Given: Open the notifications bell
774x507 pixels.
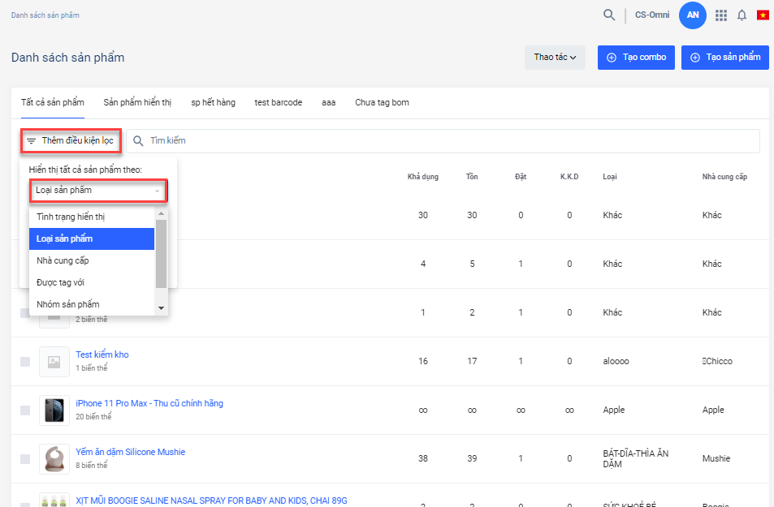Looking at the screenshot, I should click(x=742, y=15).
